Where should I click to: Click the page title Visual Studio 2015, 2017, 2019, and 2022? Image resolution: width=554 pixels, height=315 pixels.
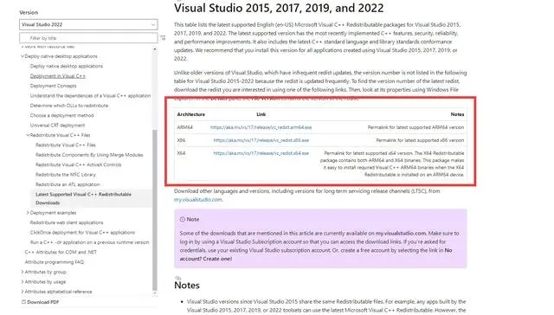[x=279, y=8]
